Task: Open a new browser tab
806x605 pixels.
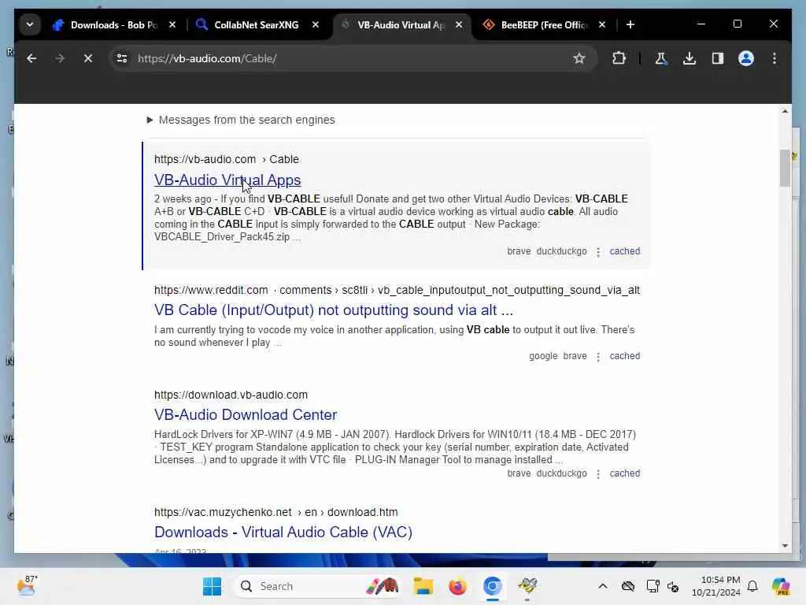Action: (630, 24)
